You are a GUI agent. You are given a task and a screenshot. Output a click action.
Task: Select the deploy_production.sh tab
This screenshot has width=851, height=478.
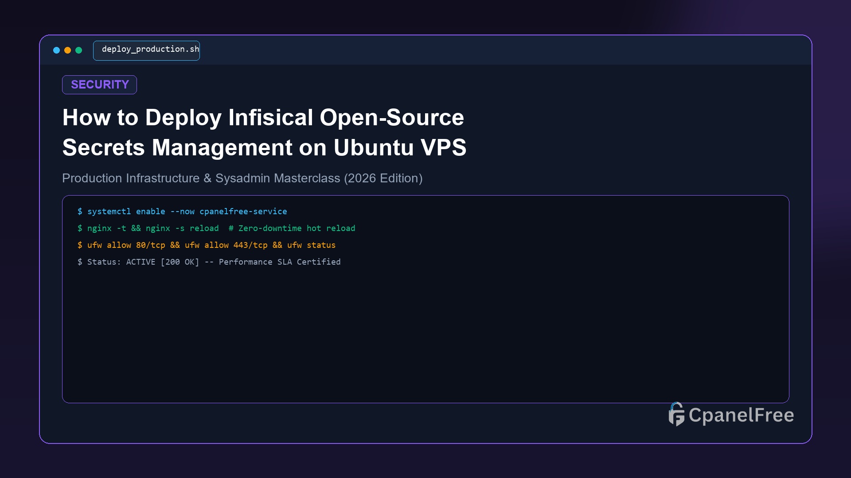pyautogui.click(x=146, y=50)
